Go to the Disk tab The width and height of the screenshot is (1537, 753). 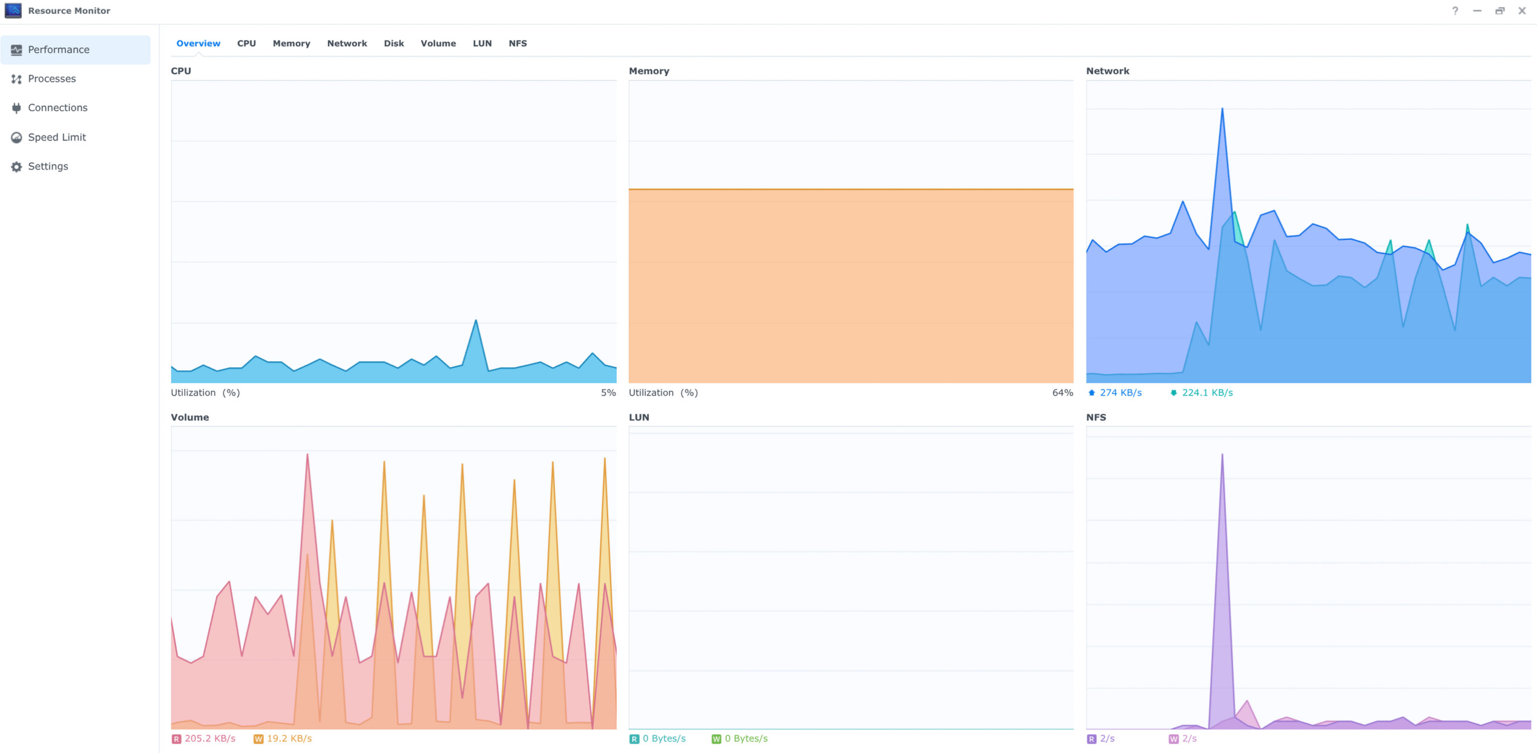(x=393, y=44)
